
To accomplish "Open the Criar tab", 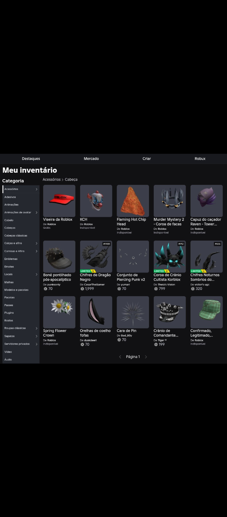I will pos(147,159).
